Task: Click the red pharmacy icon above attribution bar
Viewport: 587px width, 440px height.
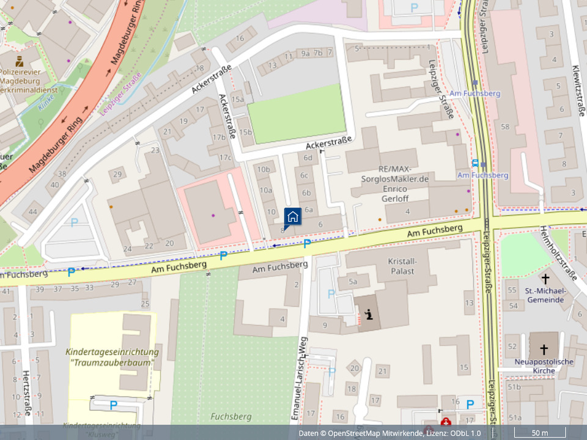Action: point(446,422)
